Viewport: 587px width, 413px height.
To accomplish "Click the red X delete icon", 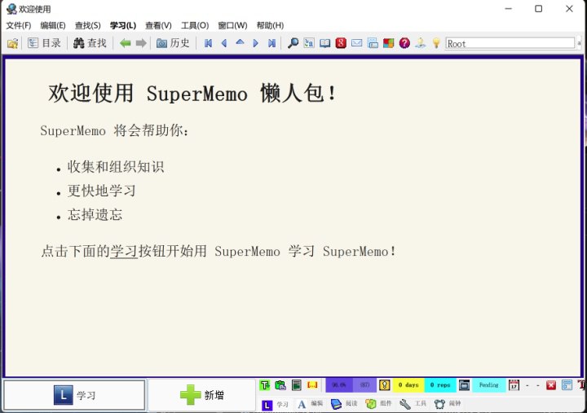I will click(x=551, y=385).
